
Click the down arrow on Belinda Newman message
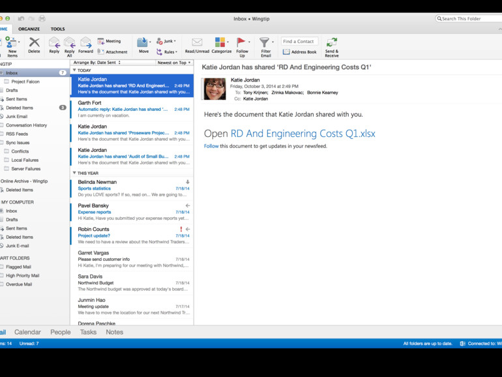pos(188,182)
